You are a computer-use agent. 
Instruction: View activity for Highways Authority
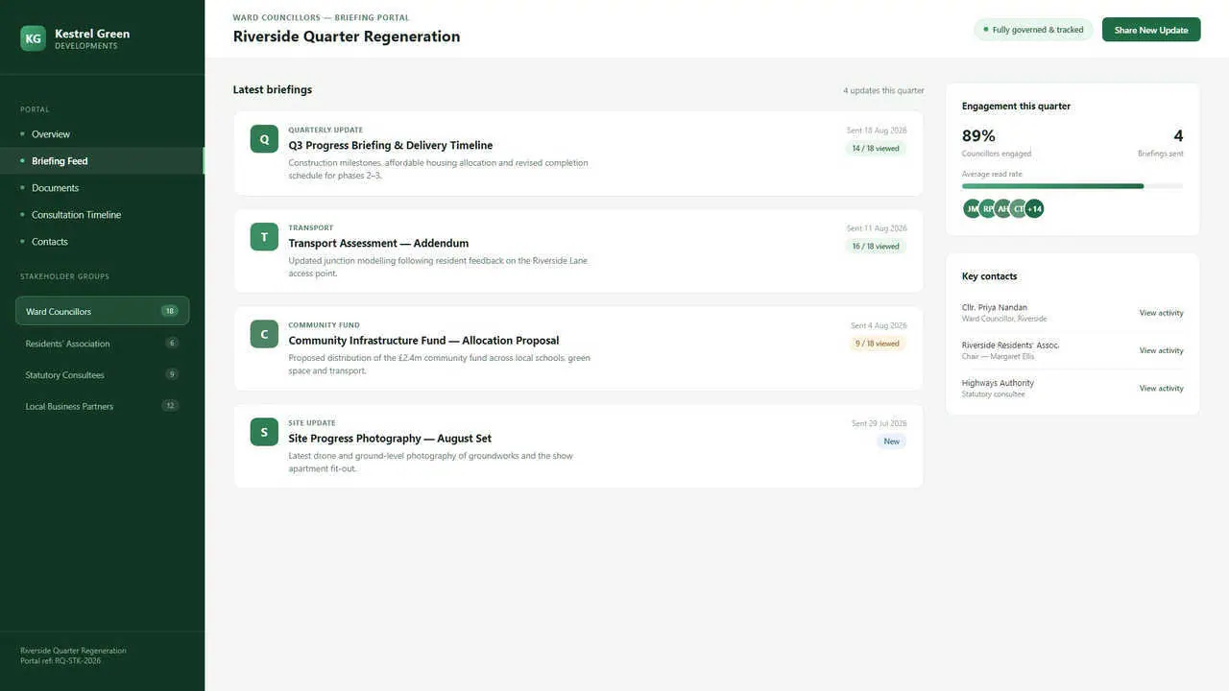[1161, 388]
